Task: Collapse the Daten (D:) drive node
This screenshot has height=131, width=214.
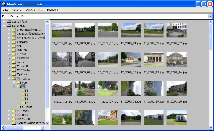Action: pos(4,26)
